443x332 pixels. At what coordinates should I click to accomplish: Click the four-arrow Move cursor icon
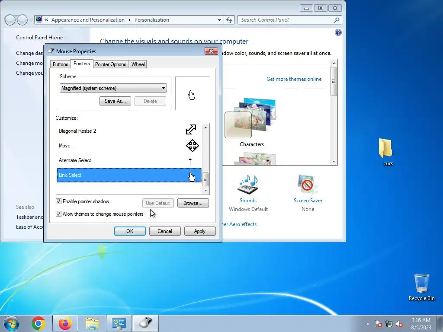pos(193,146)
